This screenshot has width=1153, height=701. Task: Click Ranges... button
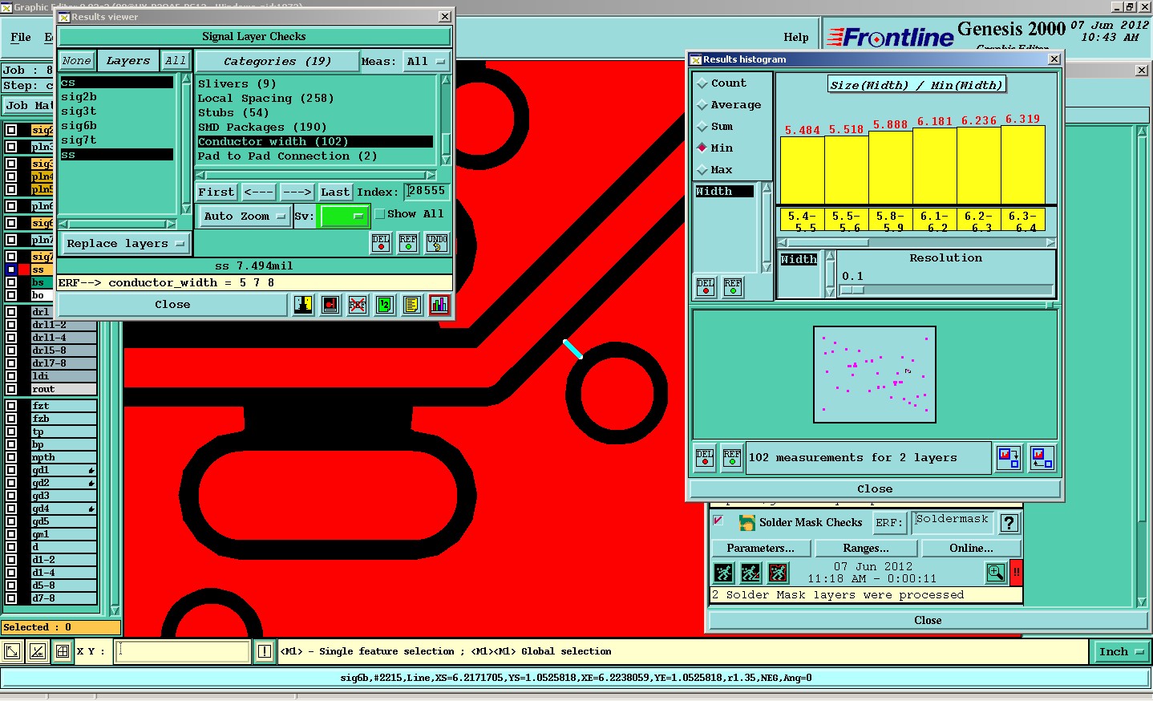866,549
